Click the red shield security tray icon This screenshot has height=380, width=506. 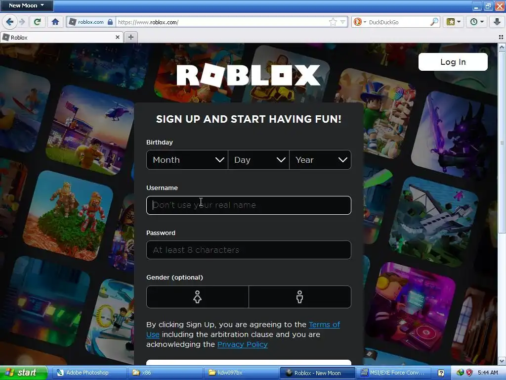pos(469,373)
